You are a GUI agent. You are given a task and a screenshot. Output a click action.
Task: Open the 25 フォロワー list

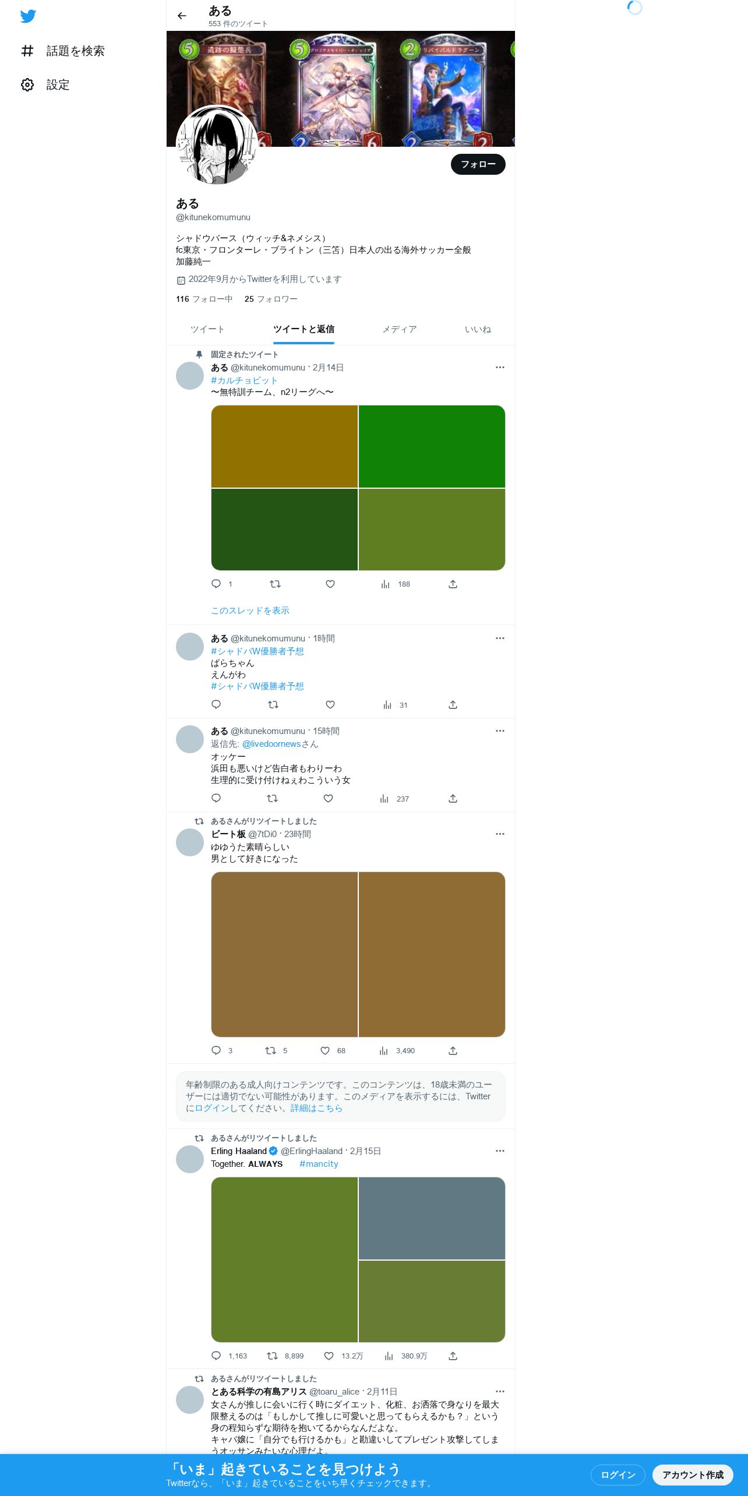coord(271,299)
